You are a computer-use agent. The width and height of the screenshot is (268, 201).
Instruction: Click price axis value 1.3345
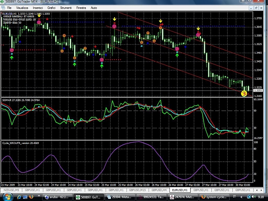[x=258, y=70]
